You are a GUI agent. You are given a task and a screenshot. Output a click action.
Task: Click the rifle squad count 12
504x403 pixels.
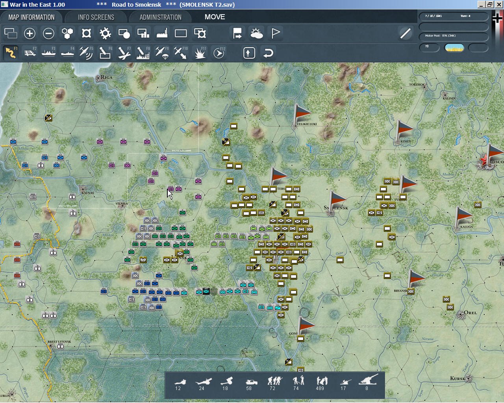(x=180, y=385)
